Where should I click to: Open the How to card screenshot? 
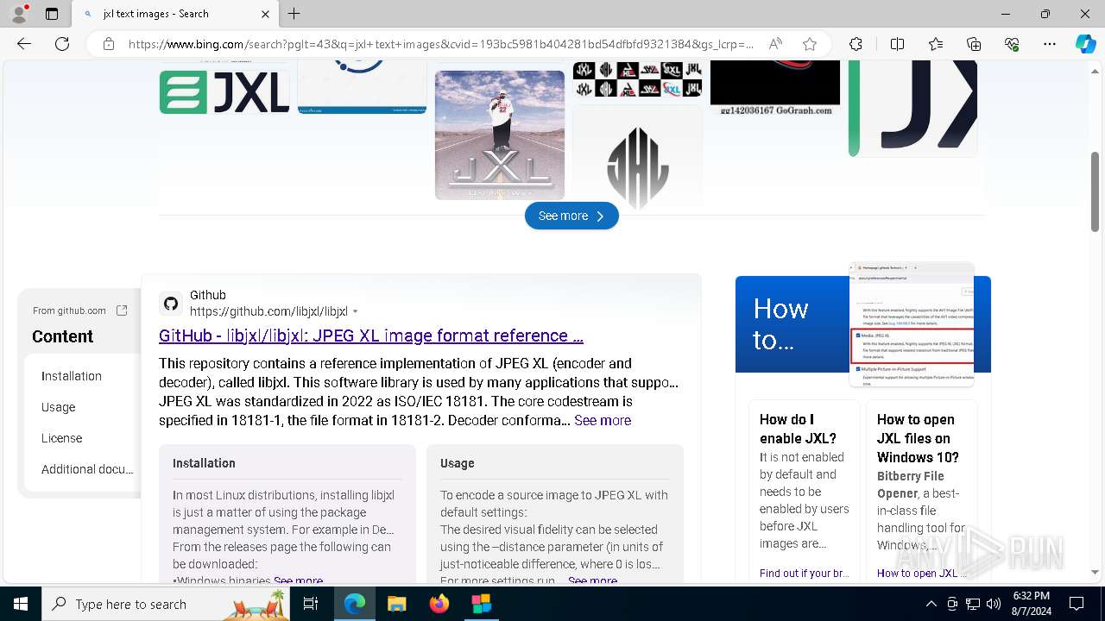912,324
